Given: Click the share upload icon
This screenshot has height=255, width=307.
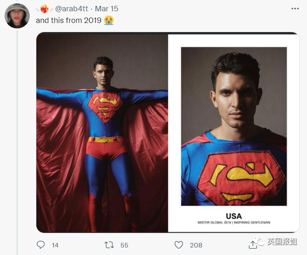Looking at the screenshot, I should [253, 245].
